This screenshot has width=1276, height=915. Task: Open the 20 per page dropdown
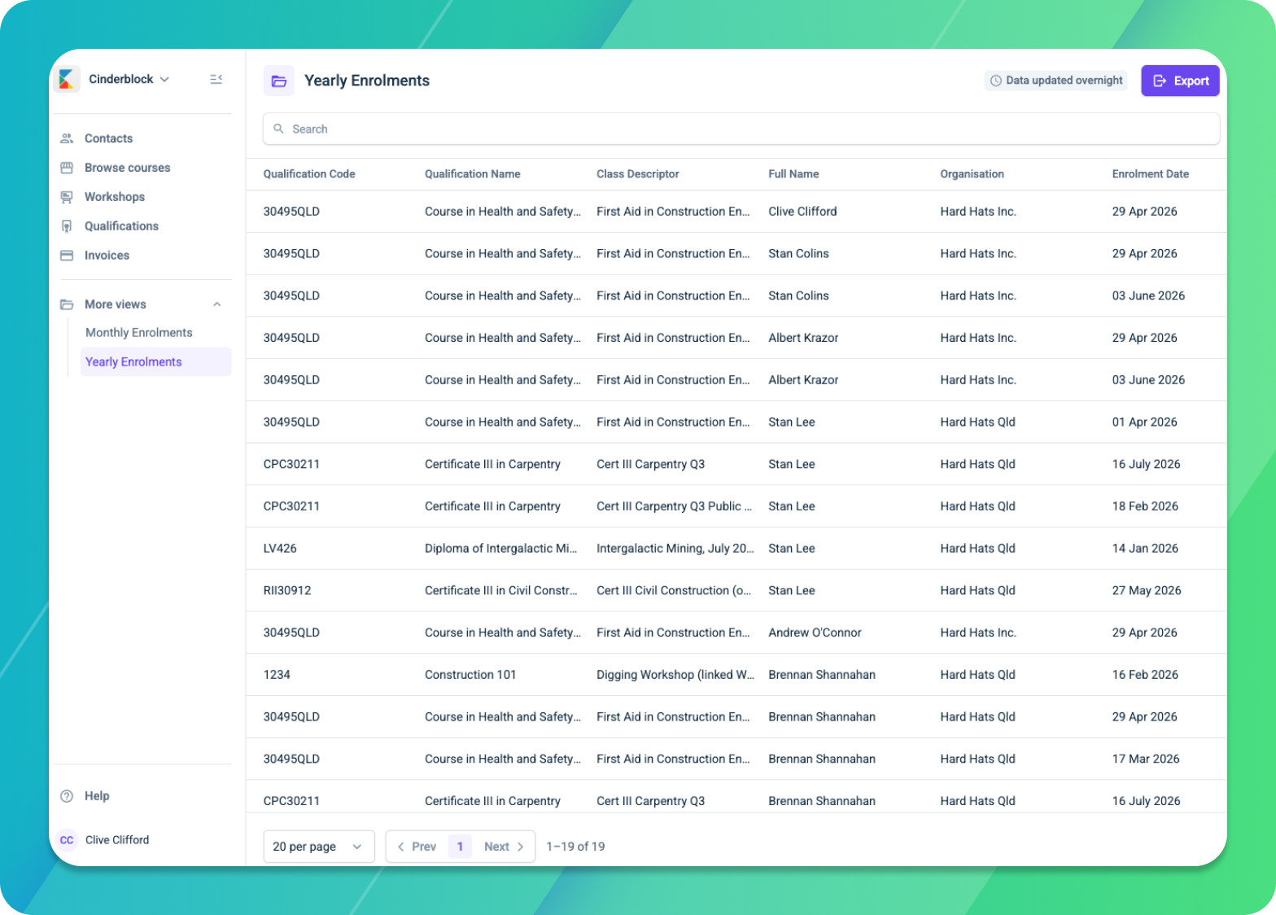[x=319, y=847]
